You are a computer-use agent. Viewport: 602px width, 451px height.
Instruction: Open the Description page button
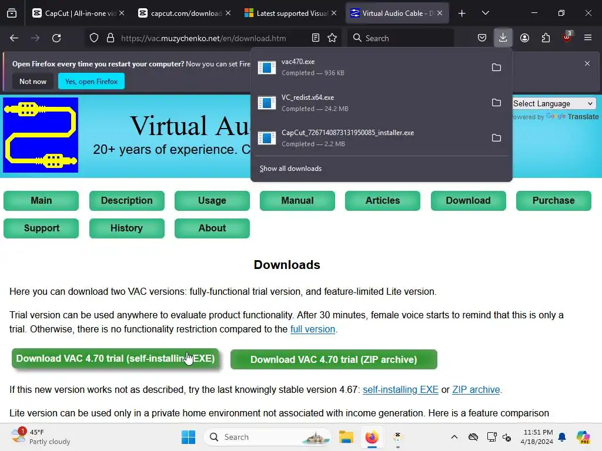(127, 201)
